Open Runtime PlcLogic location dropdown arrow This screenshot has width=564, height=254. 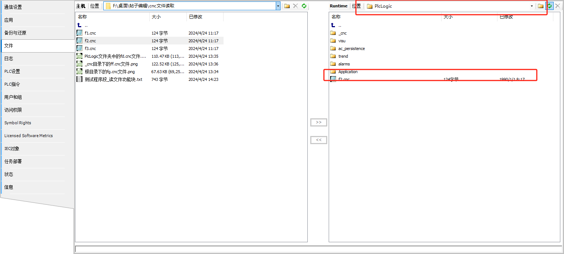point(532,6)
